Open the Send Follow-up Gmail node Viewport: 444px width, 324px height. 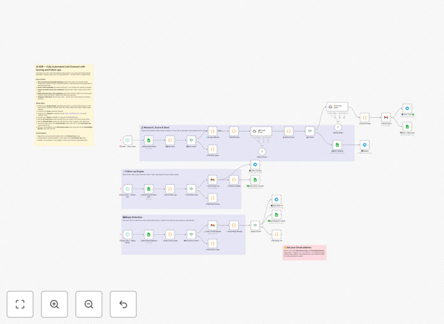(213, 180)
